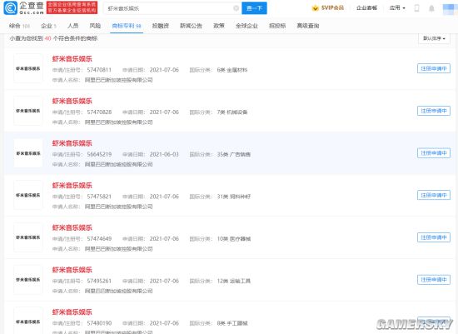Click class text 35类 广告销售
This screenshot has width=458, height=334.
[234, 155]
